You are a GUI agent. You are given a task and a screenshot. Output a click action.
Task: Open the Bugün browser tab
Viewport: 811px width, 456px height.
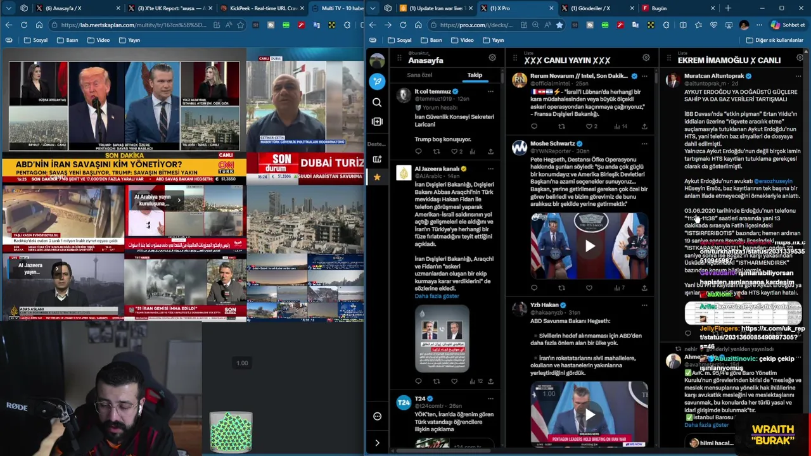(x=678, y=8)
